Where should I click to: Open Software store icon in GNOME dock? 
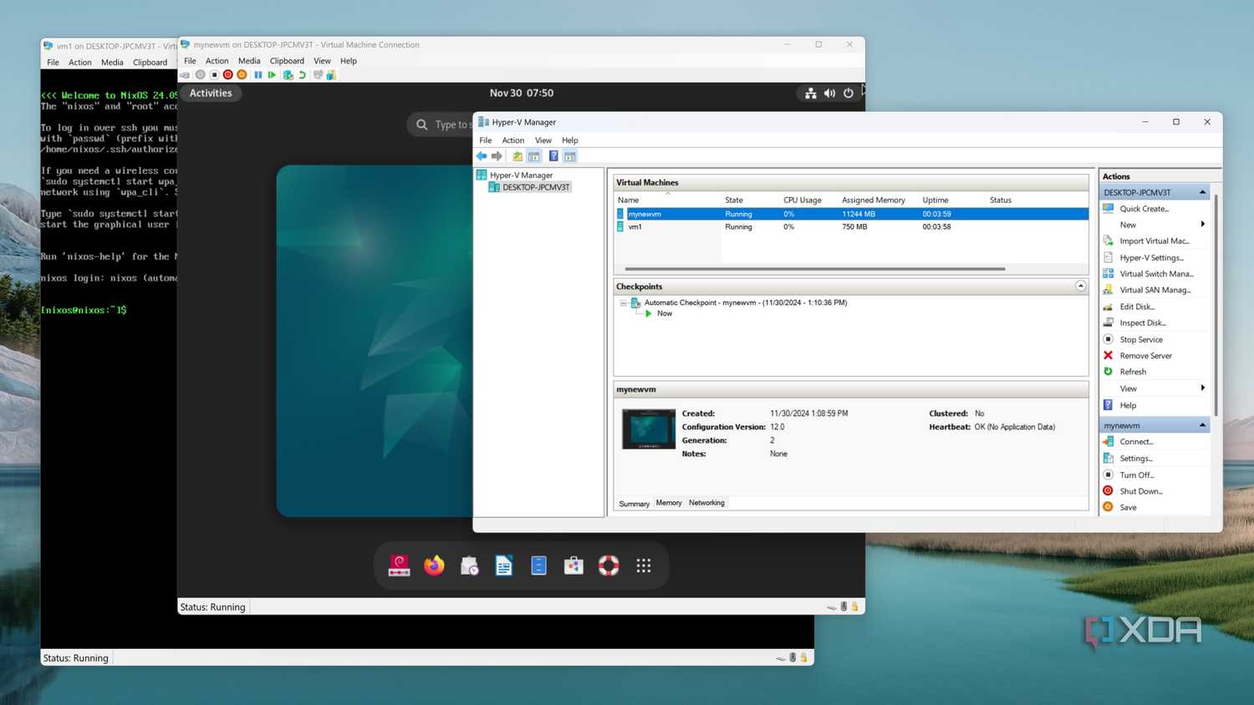[x=573, y=566]
